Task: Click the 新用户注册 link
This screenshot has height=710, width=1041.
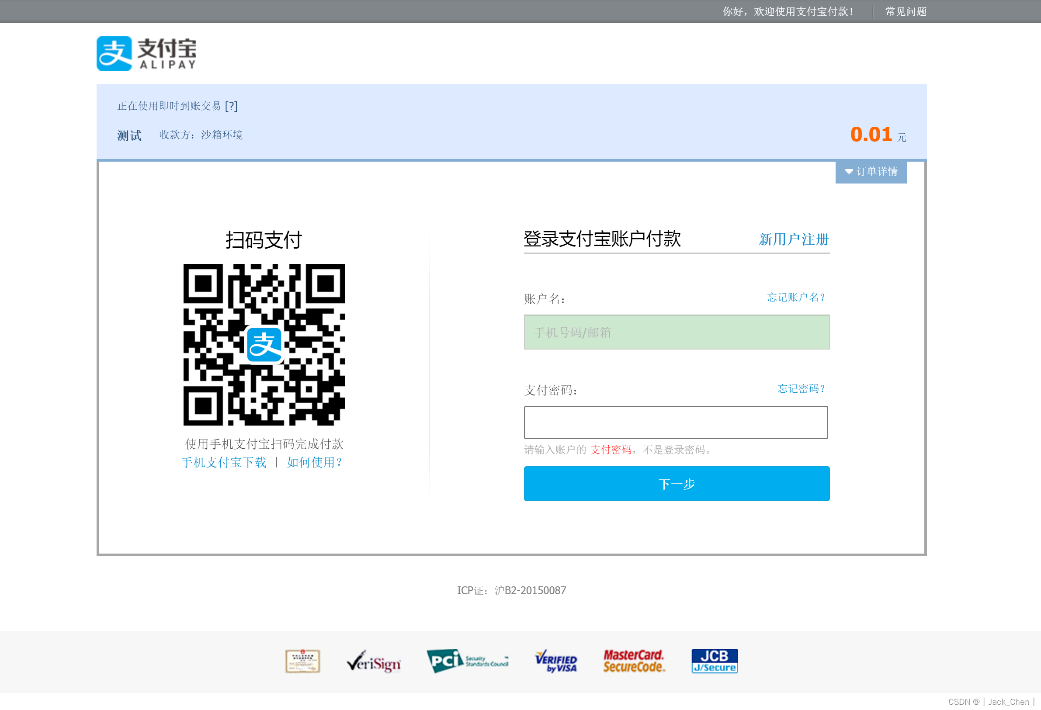Action: tap(793, 239)
